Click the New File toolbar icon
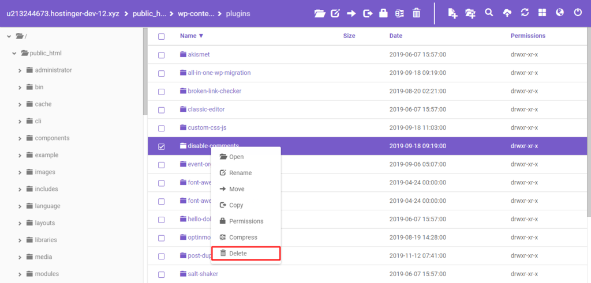 [x=452, y=13]
